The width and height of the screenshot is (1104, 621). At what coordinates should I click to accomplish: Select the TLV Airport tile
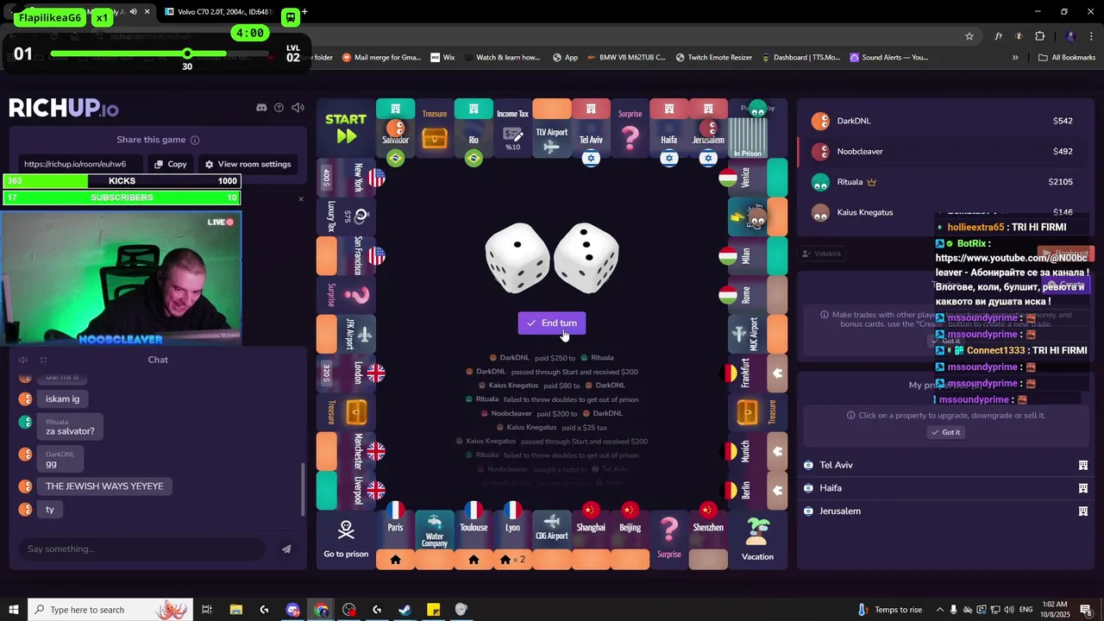pyautogui.click(x=552, y=129)
